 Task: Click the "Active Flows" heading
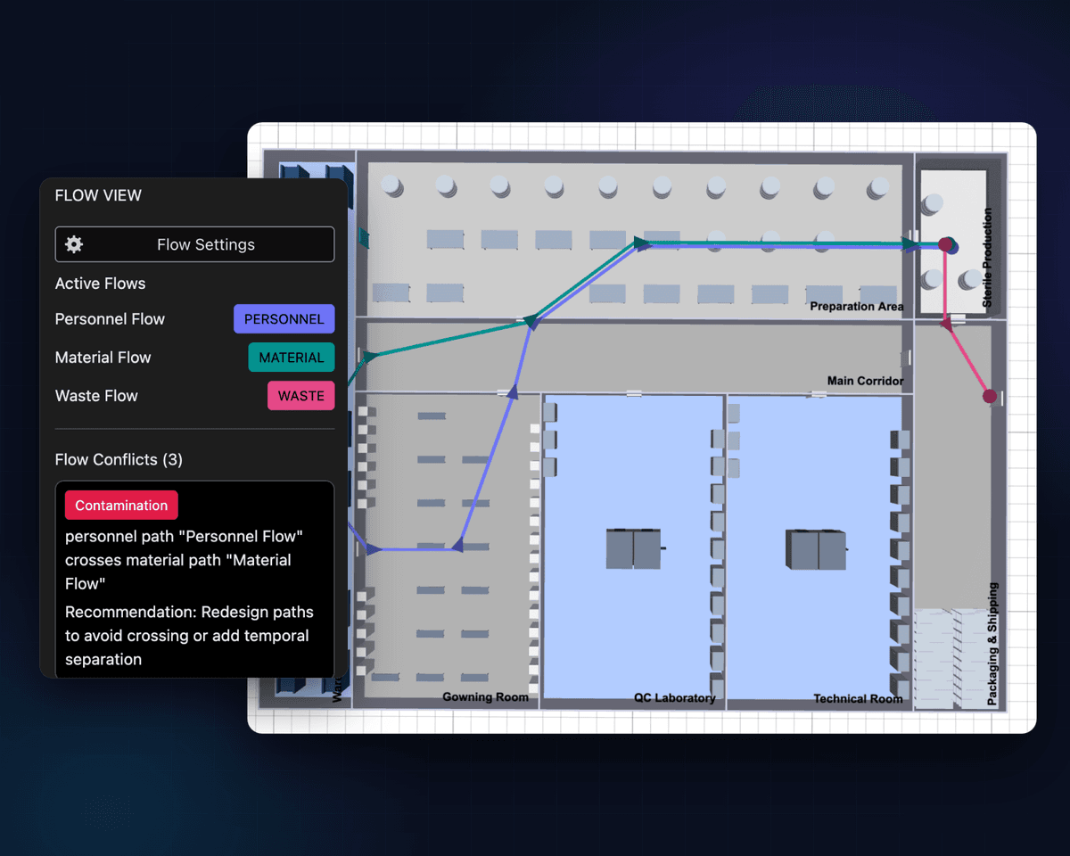100,284
